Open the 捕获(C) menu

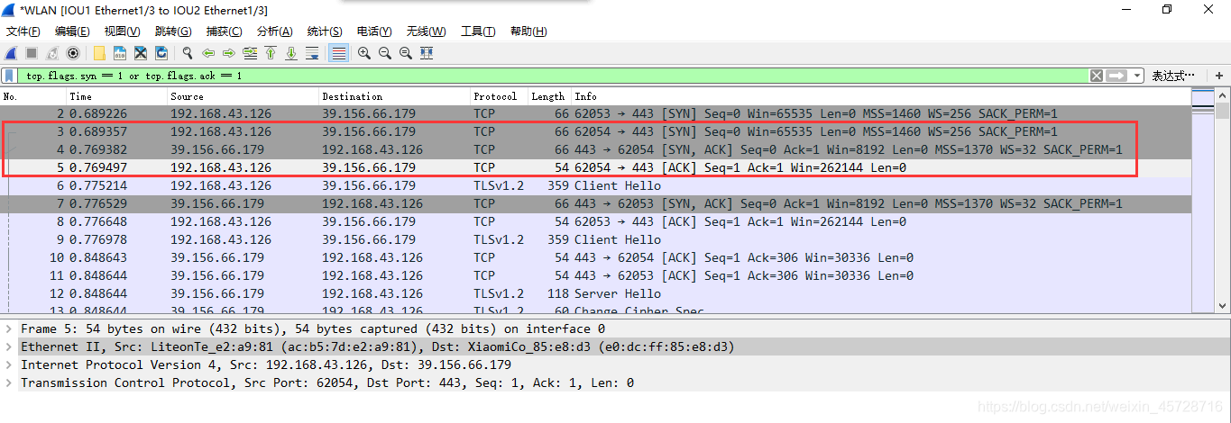coord(224,31)
